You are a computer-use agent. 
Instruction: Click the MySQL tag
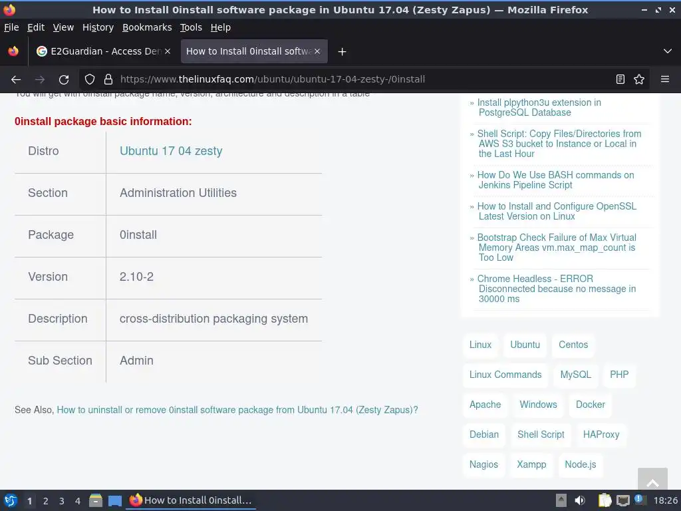(576, 375)
